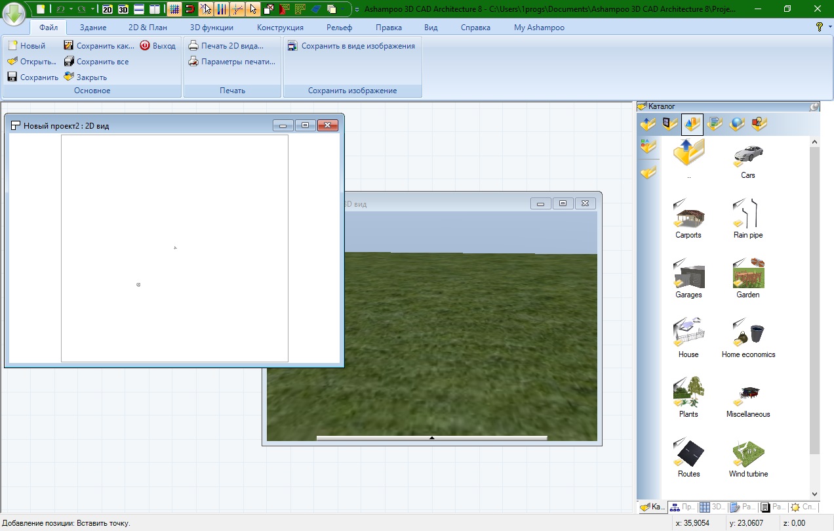834x531 pixels.
Task: Expand the quick access toolbar customize arrow
Action: [356, 9]
